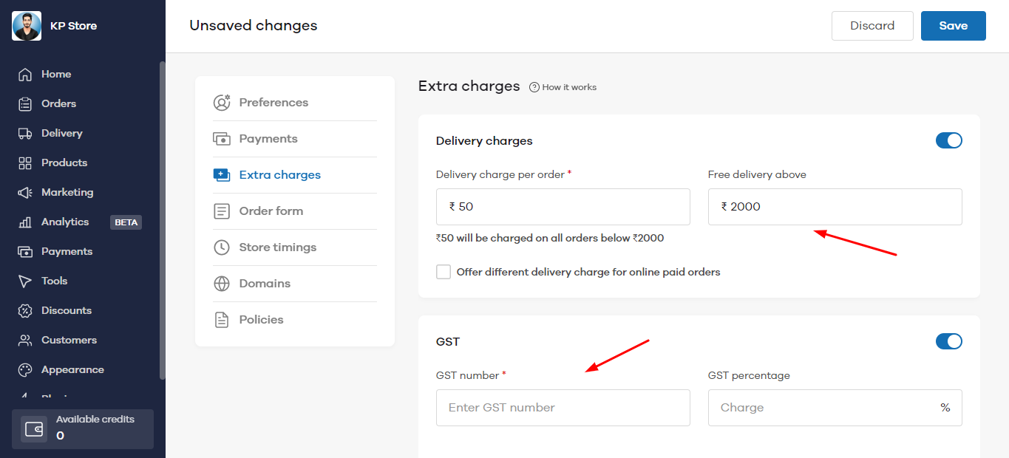Click the KP Store profile avatar
This screenshot has width=1009, height=458.
(27, 26)
